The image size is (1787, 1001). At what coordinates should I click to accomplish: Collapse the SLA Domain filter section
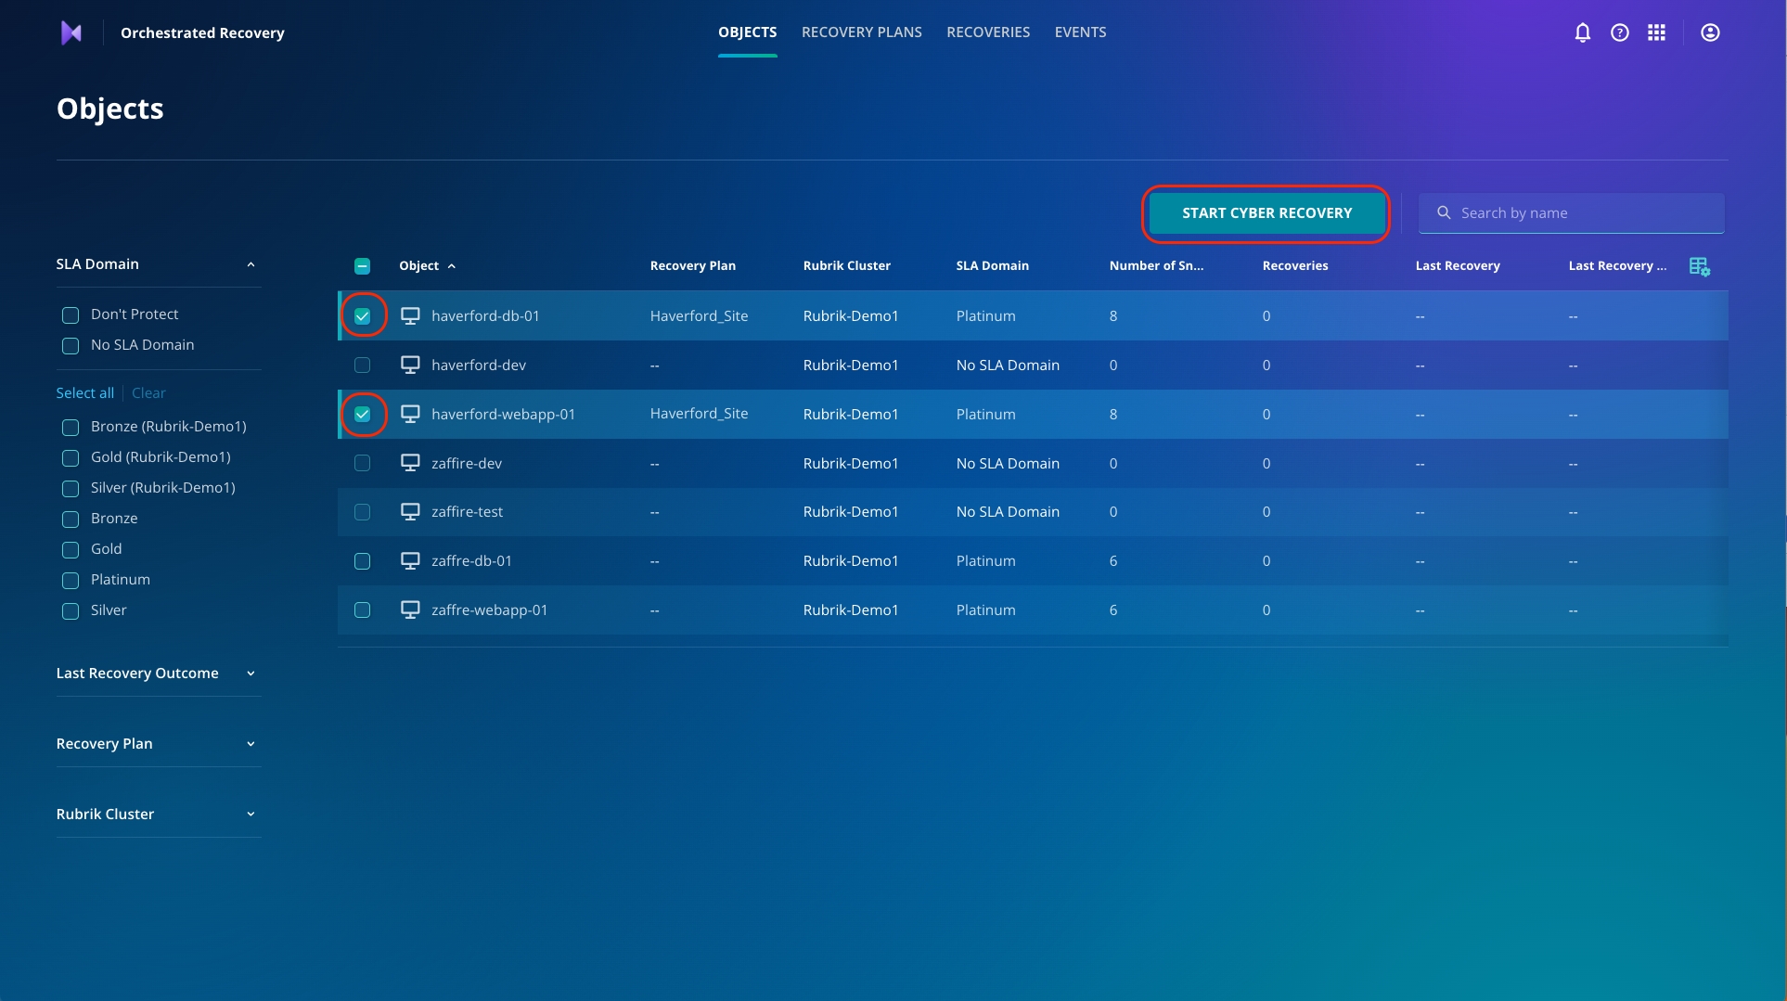251,264
